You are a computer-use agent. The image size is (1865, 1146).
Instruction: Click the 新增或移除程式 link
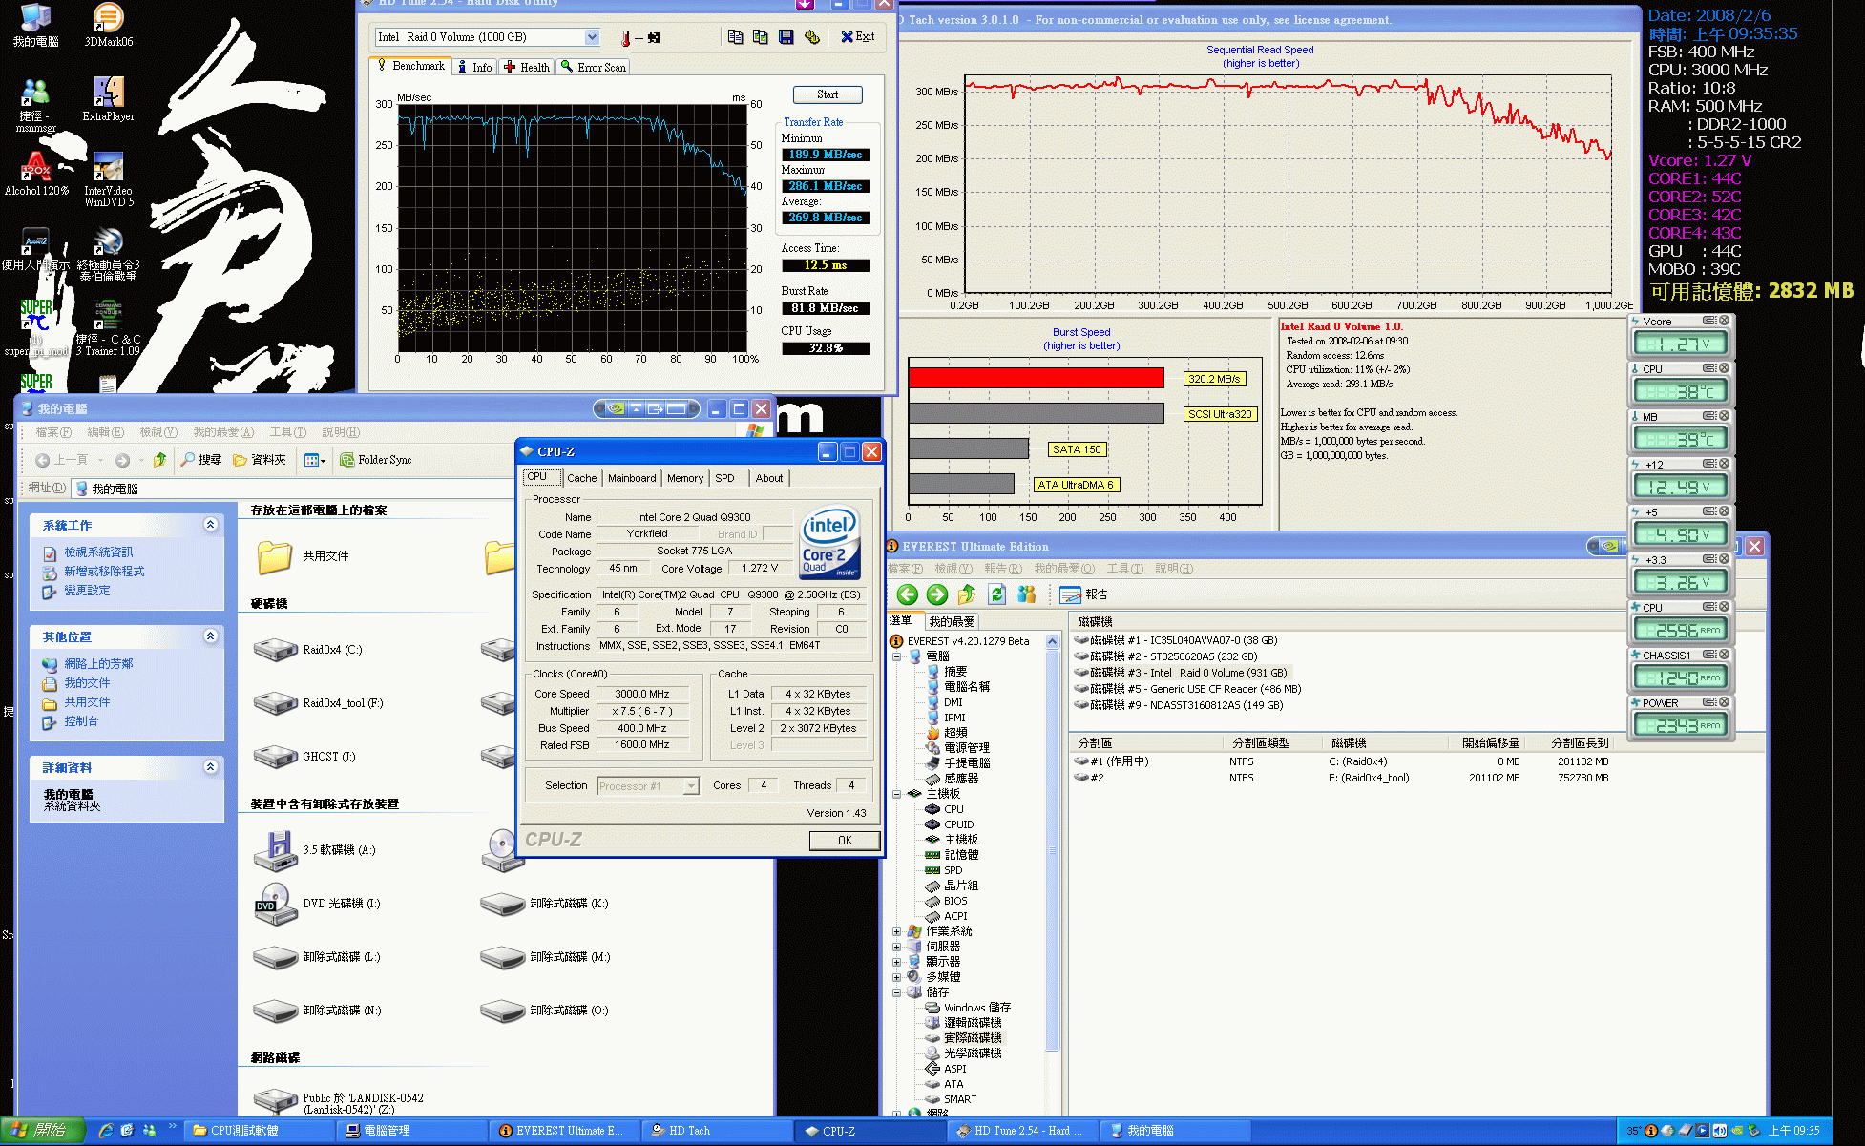104,572
